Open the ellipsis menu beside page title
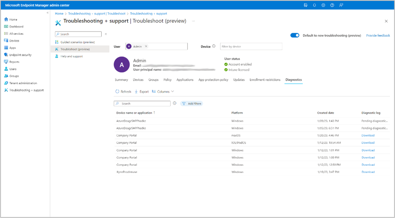 click(193, 21)
